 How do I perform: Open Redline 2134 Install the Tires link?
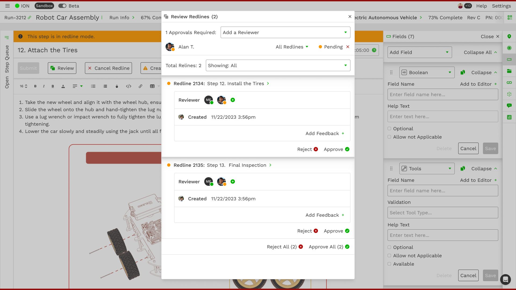[238, 84]
